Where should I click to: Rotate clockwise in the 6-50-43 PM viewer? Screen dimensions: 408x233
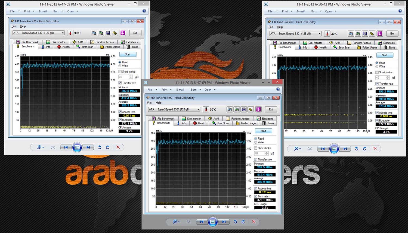pyautogui.click(x=364, y=149)
